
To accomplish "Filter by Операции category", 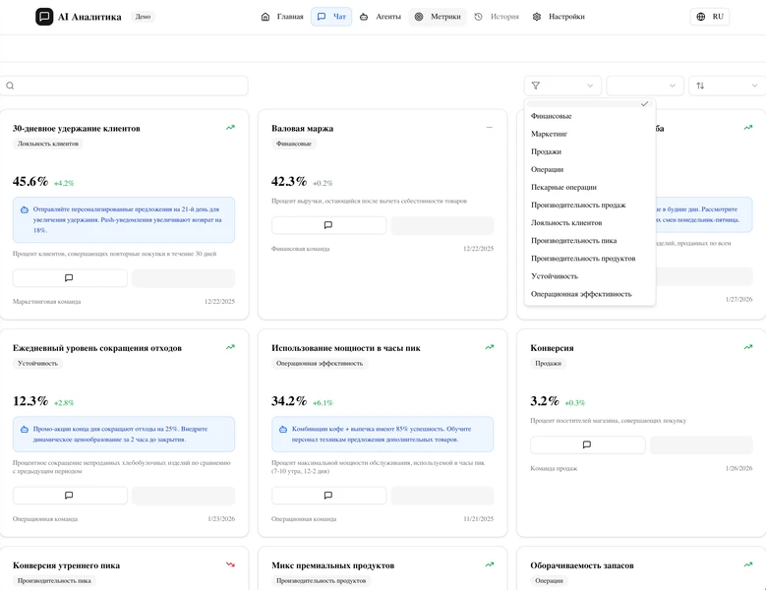I will pyautogui.click(x=590, y=169).
